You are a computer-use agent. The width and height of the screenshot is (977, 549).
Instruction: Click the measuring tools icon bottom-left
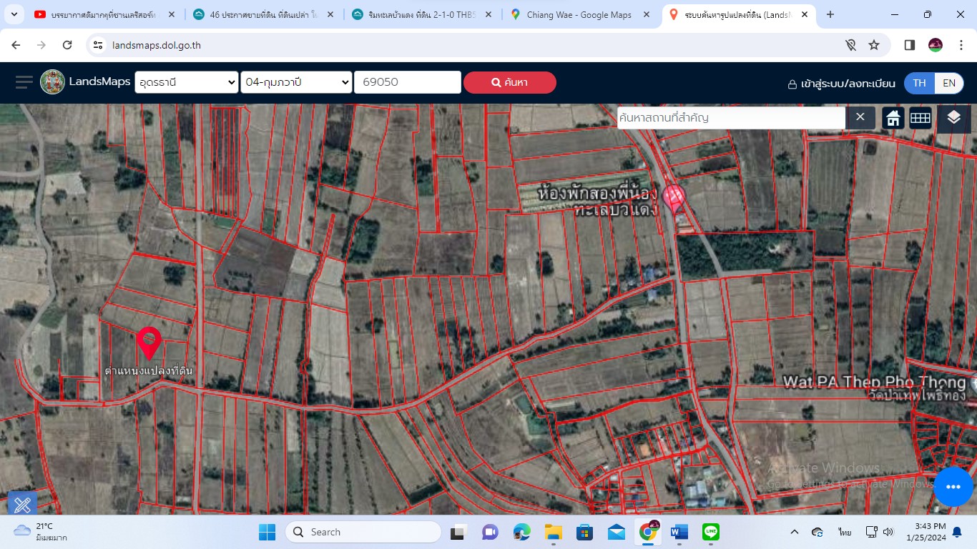pyautogui.click(x=22, y=505)
